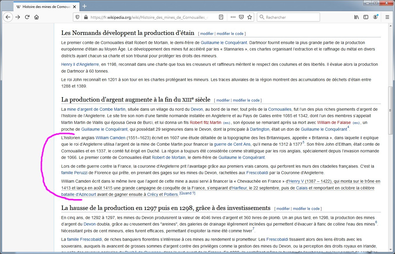The height and width of the screenshot is (254, 395).
Task: Bookmark this page with the star icon
Action: click(x=250, y=17)
